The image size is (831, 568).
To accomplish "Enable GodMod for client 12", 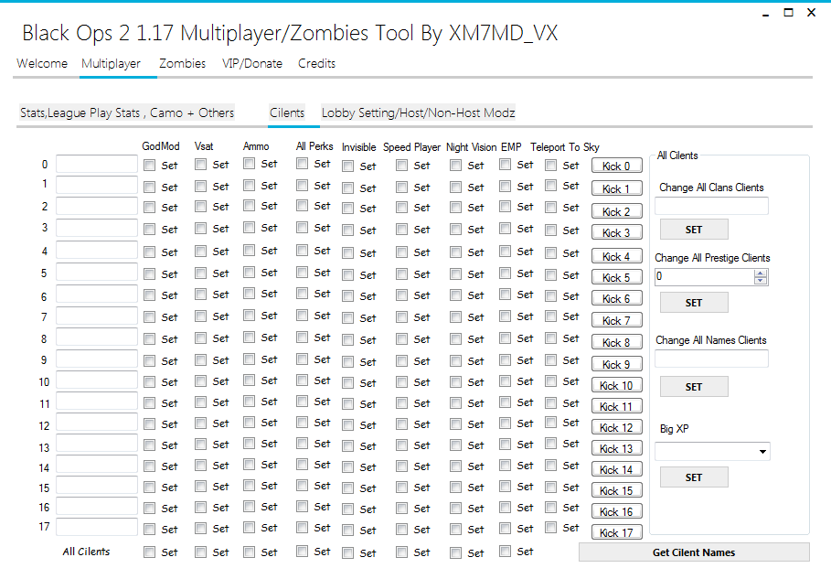I will pos(149,424).
